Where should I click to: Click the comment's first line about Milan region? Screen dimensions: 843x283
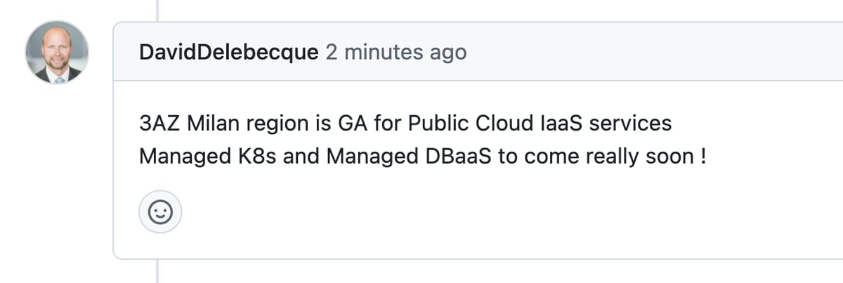coord(405,124)
